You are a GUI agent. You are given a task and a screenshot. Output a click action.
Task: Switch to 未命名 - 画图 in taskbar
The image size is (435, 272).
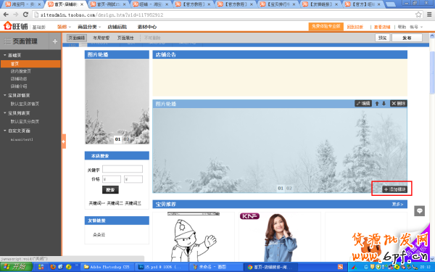pos(216,267)
